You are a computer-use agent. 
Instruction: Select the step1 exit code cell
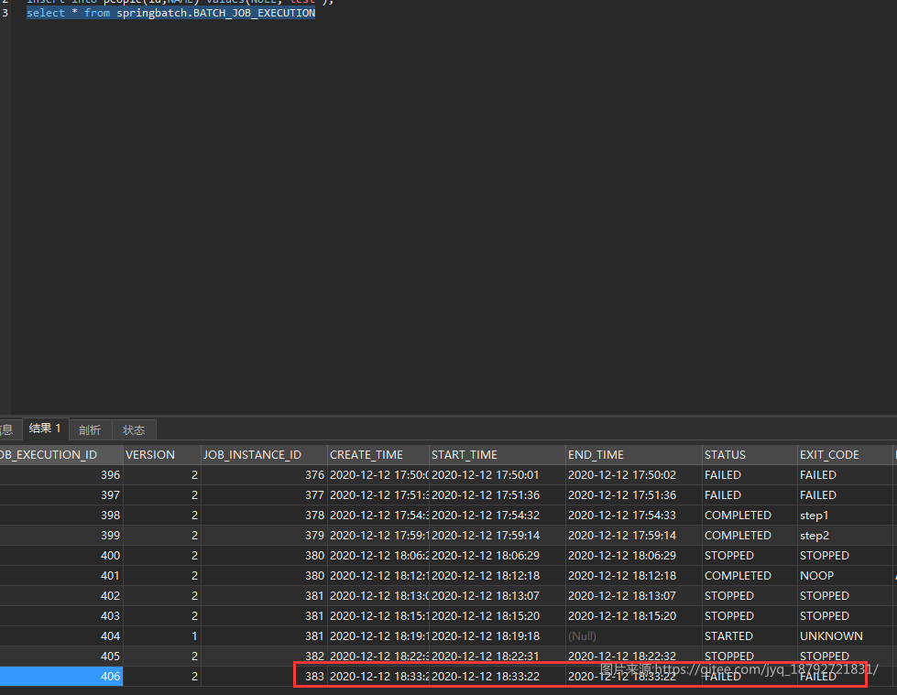point(845,516)
